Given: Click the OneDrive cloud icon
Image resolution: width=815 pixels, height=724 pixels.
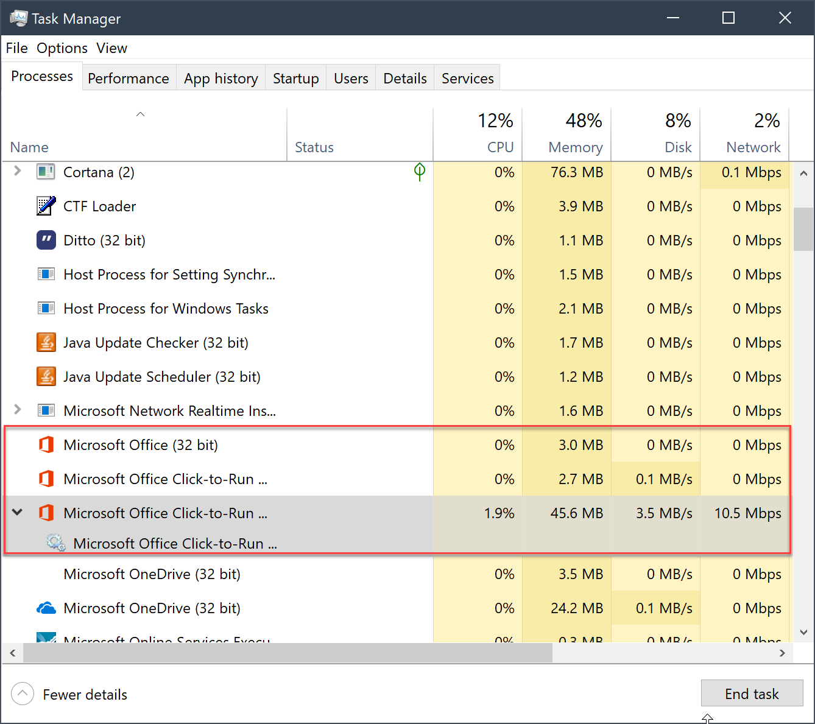Looking at the screenshot, I should (x=46, y=608).
